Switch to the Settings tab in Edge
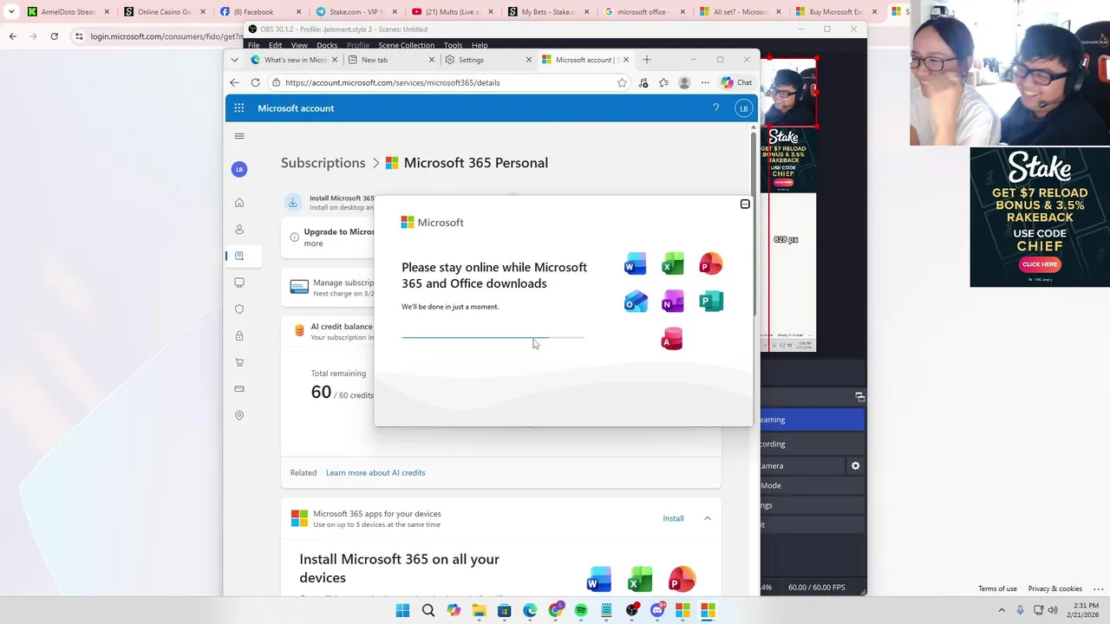The image size is (1110, 624). click(x=487, y=60)
